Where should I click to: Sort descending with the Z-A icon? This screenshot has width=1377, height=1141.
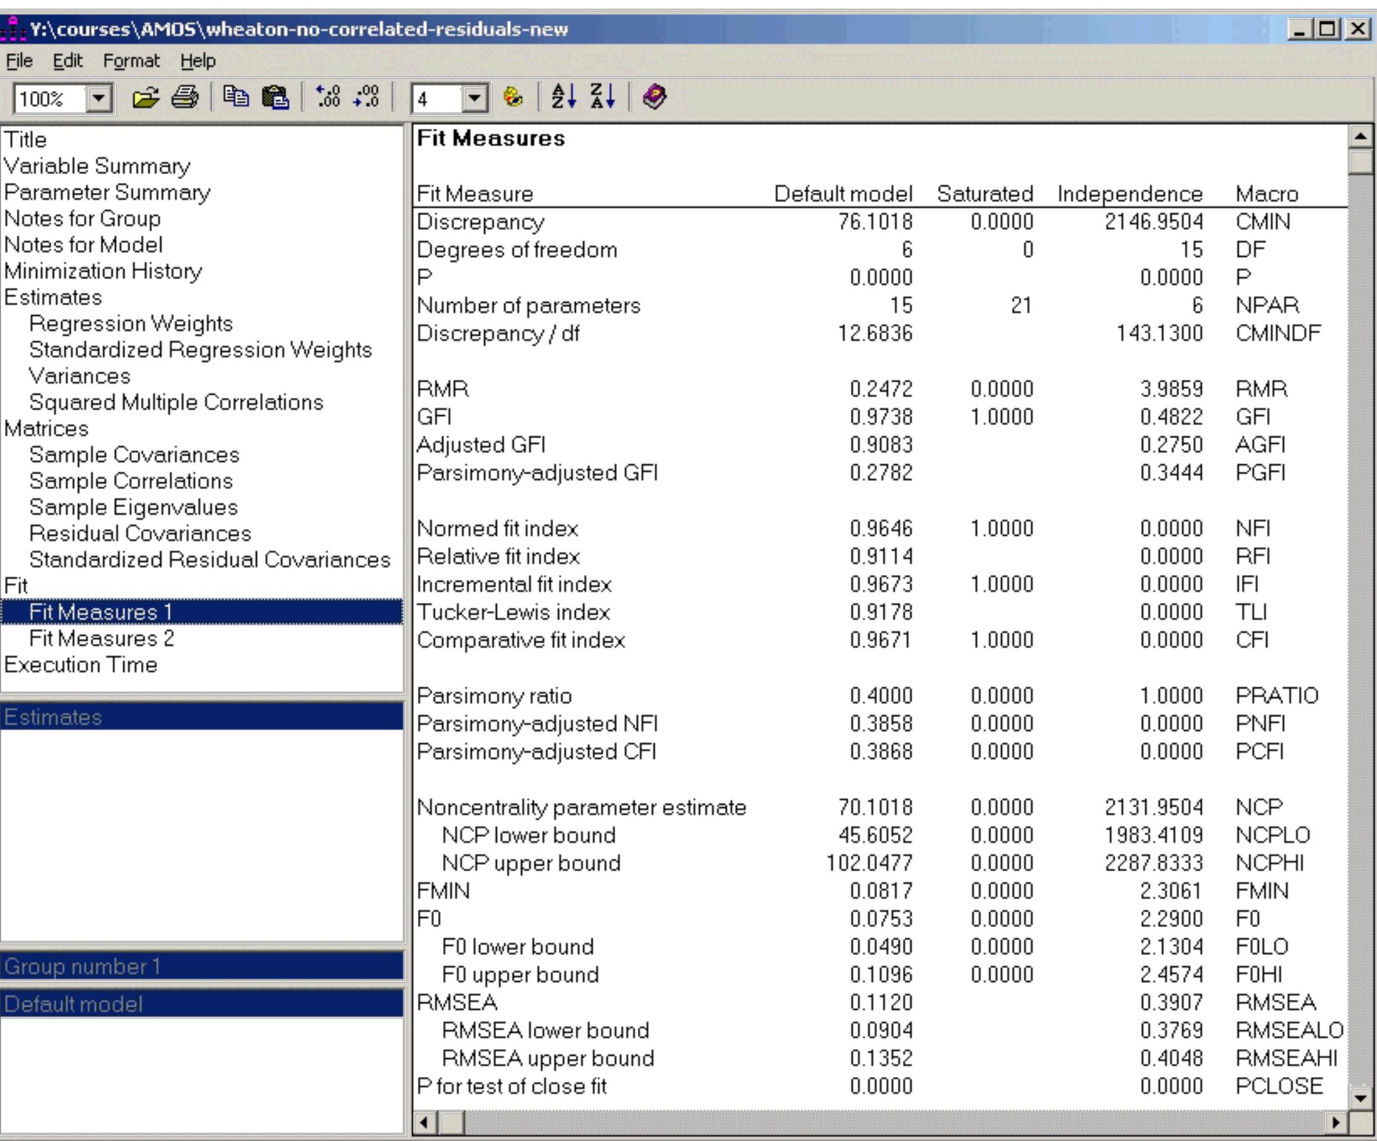pos(603,97)
